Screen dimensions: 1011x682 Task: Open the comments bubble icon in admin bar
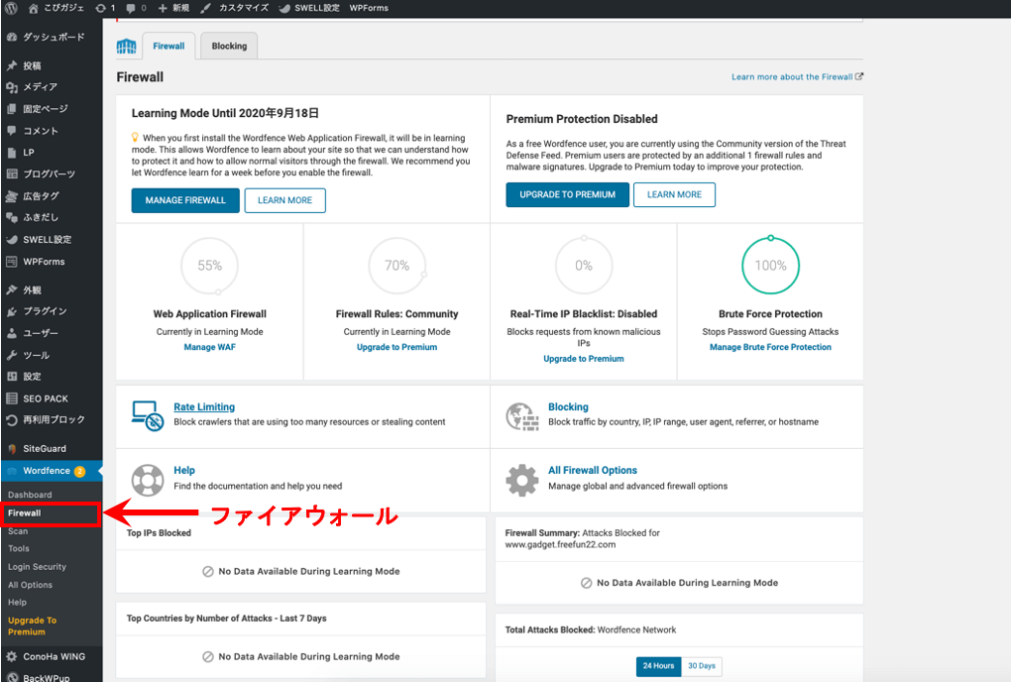(x=131, y=8)
